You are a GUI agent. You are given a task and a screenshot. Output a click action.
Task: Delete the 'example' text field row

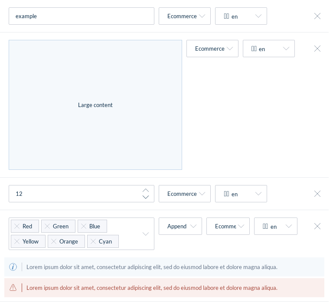pyautogui.click(x=317, y=16)
